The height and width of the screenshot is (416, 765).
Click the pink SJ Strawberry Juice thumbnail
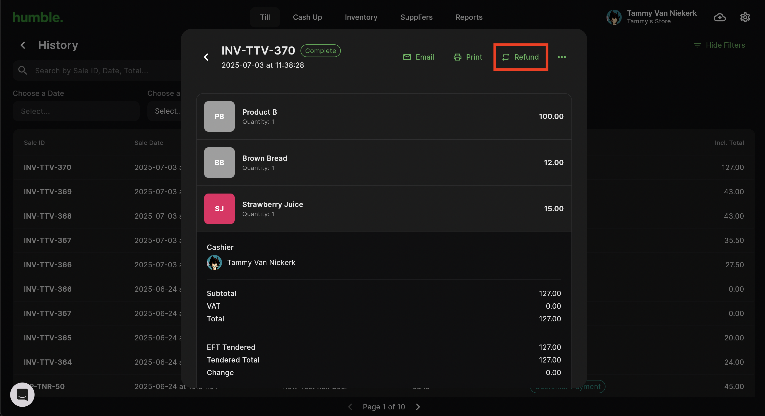coord(219,209)
